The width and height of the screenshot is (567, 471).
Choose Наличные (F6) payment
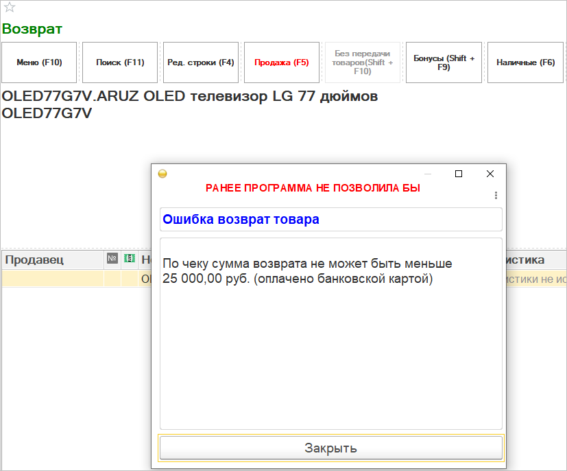pos(524,62)
